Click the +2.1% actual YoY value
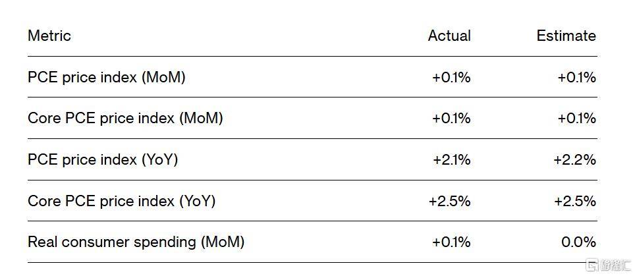 click(451, 160)
